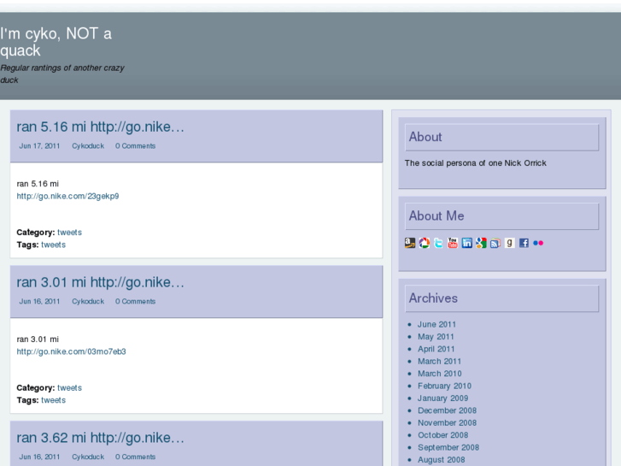Open the YouTube channel icon
This screenshot has height=466, width=621.
tap(453, 243)
